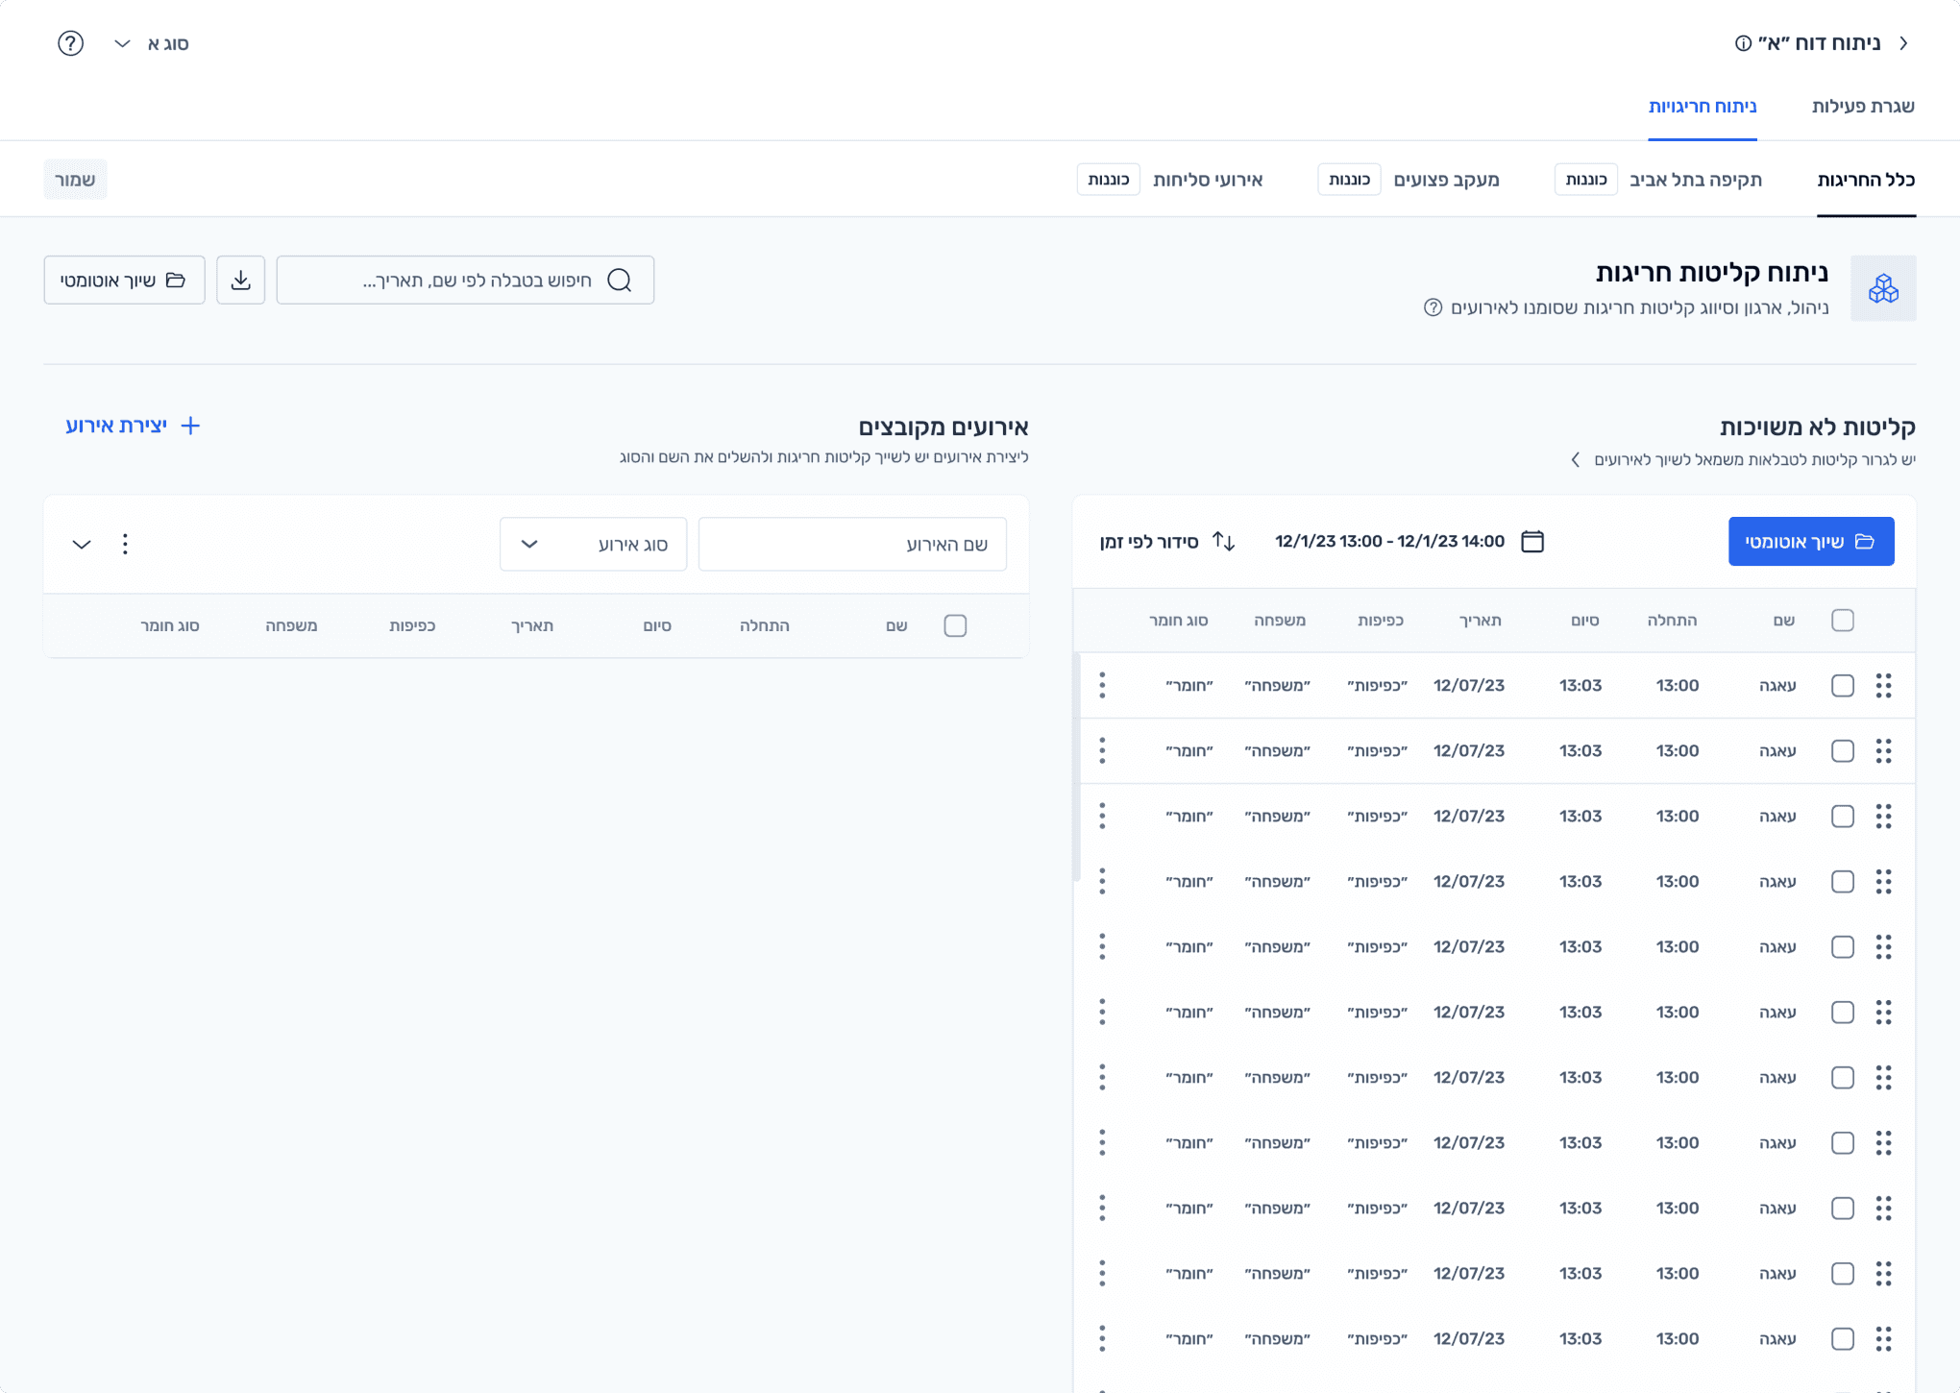Open three-dot menu in grouped events header
This screenshot has height=1393, width=1960.
click(125, 544)
